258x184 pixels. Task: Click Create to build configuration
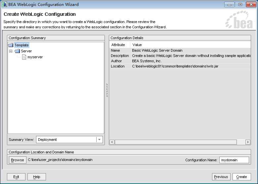[241, 177]
